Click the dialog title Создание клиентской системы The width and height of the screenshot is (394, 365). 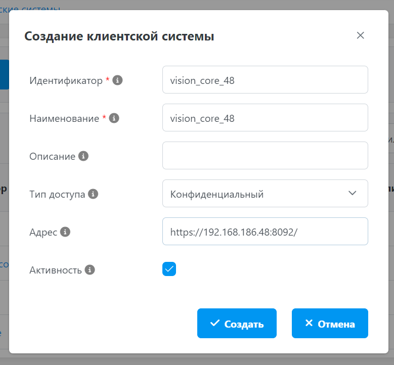click(x=119, y=36)
